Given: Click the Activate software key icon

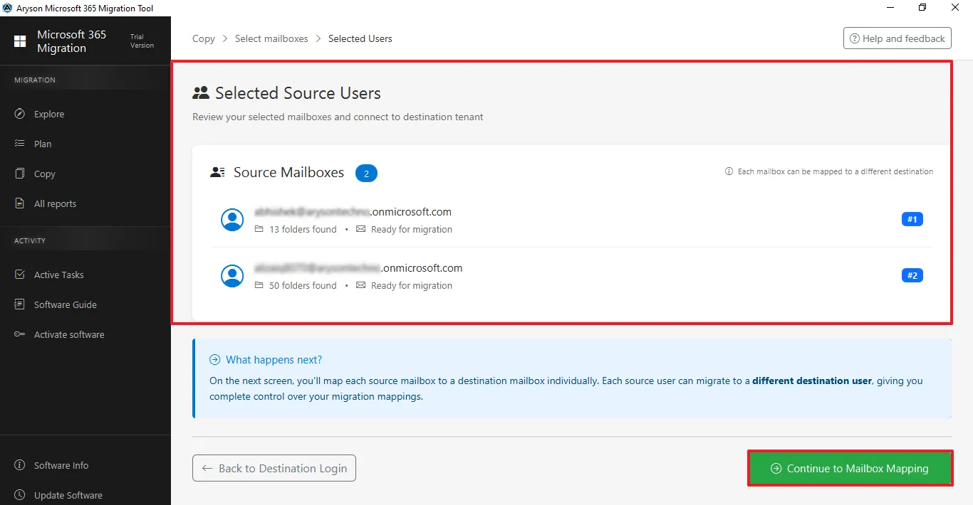Looking at the screenshot, I should click(x=20, y=334).
